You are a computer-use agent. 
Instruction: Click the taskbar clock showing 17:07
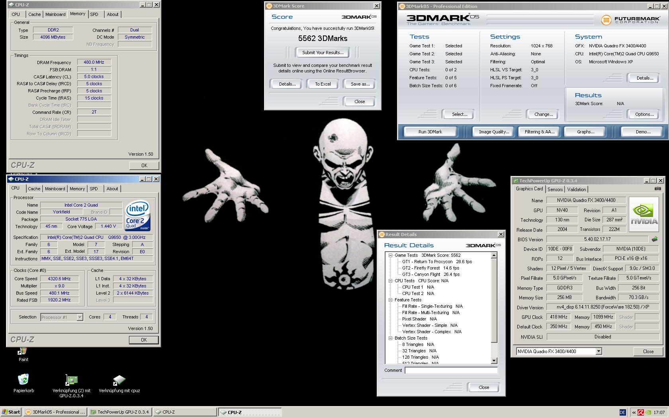pyautogui.click(x=659, y=412)
